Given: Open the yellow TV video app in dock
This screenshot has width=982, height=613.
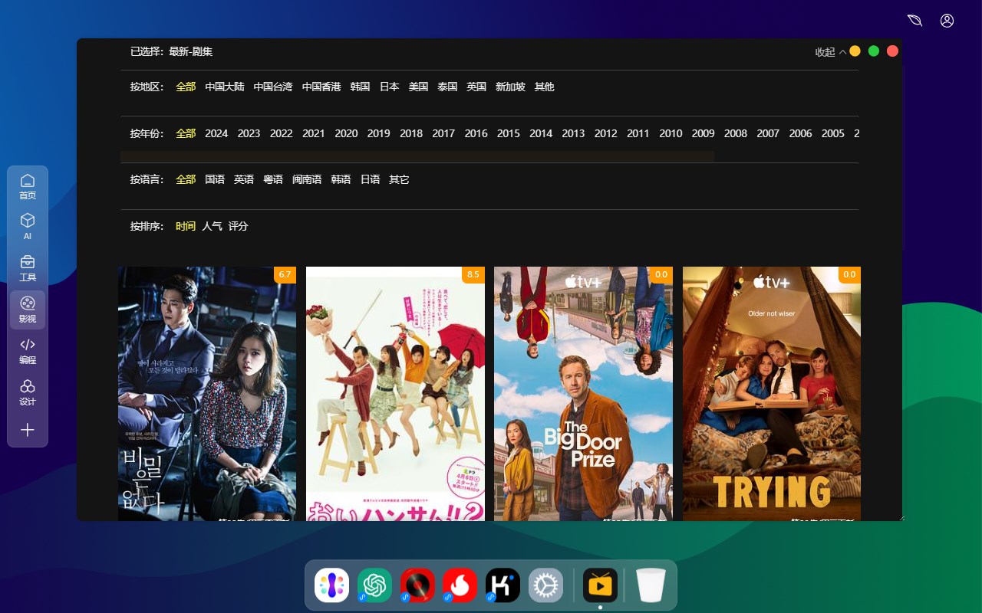Looking at the screenshot, I should 600,585.
